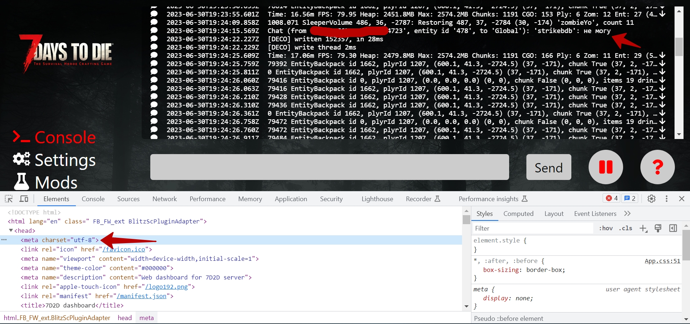Viewport: 690px width, 324px height.
Task: Open the /manifest.json link
Action: [141, 296]
